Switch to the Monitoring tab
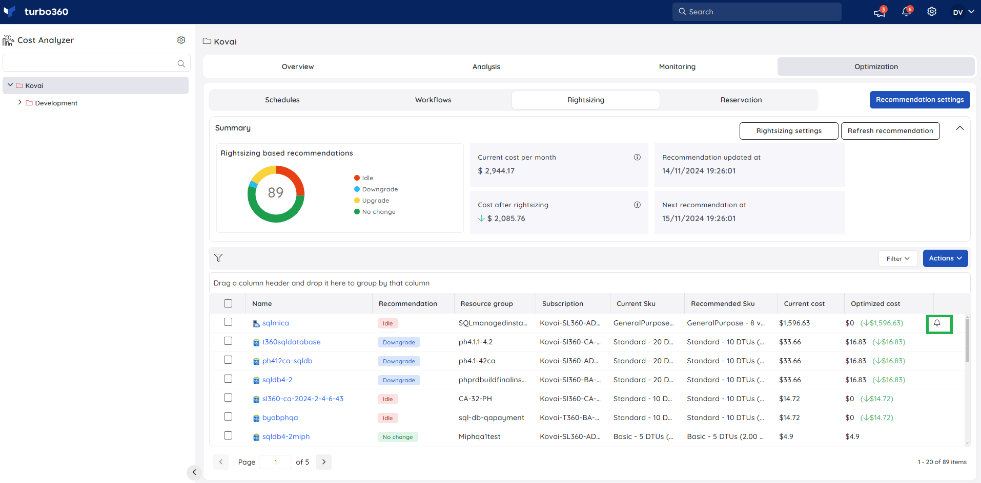The width and height of the screenshot is (981, 483). [677, 67]
